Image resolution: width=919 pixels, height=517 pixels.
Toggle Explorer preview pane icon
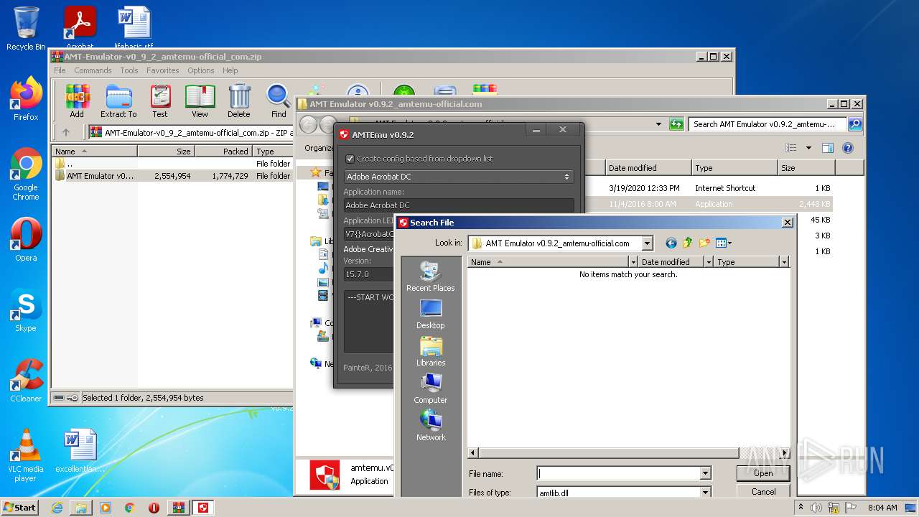(x=827, y=148)
